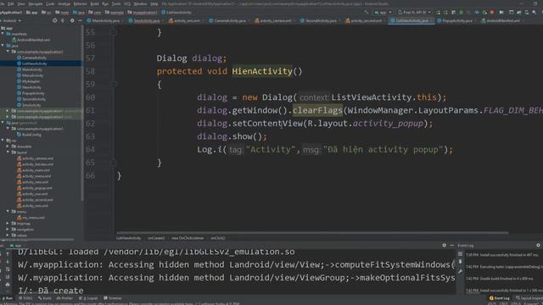Viewport: 543px width, 305px height.
Task: Select BuildConfig in the project tree
Action: pos(31,135)
